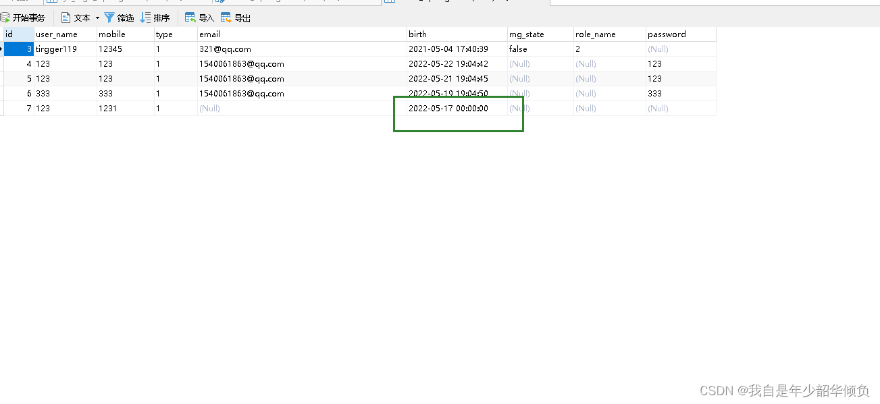
Task: Select the (Null) password cell in id 7 row
Action: tap(681, 109)
